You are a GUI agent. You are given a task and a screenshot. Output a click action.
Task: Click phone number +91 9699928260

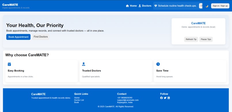125,98
